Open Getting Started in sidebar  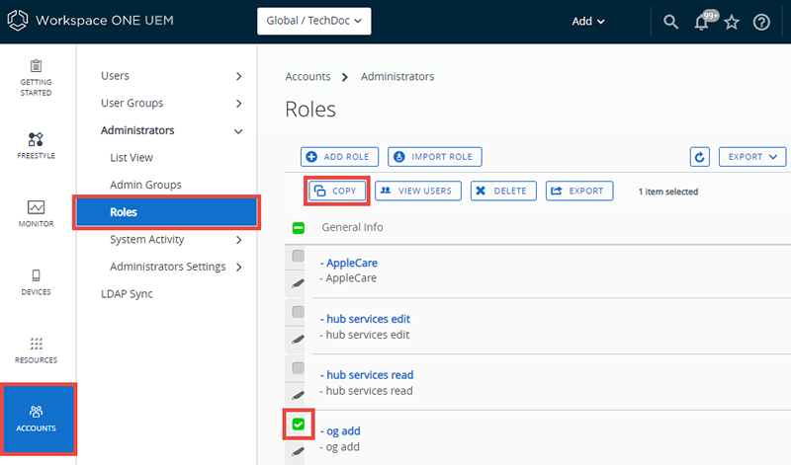[x=36, y=78]
